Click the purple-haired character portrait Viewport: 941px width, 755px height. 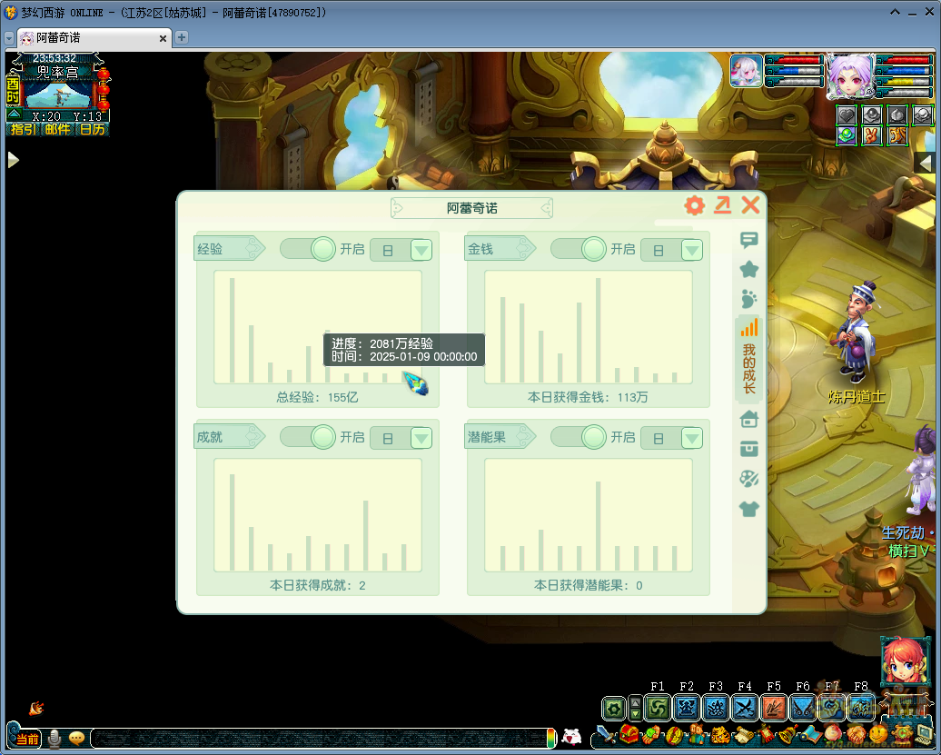coord(850,76)
